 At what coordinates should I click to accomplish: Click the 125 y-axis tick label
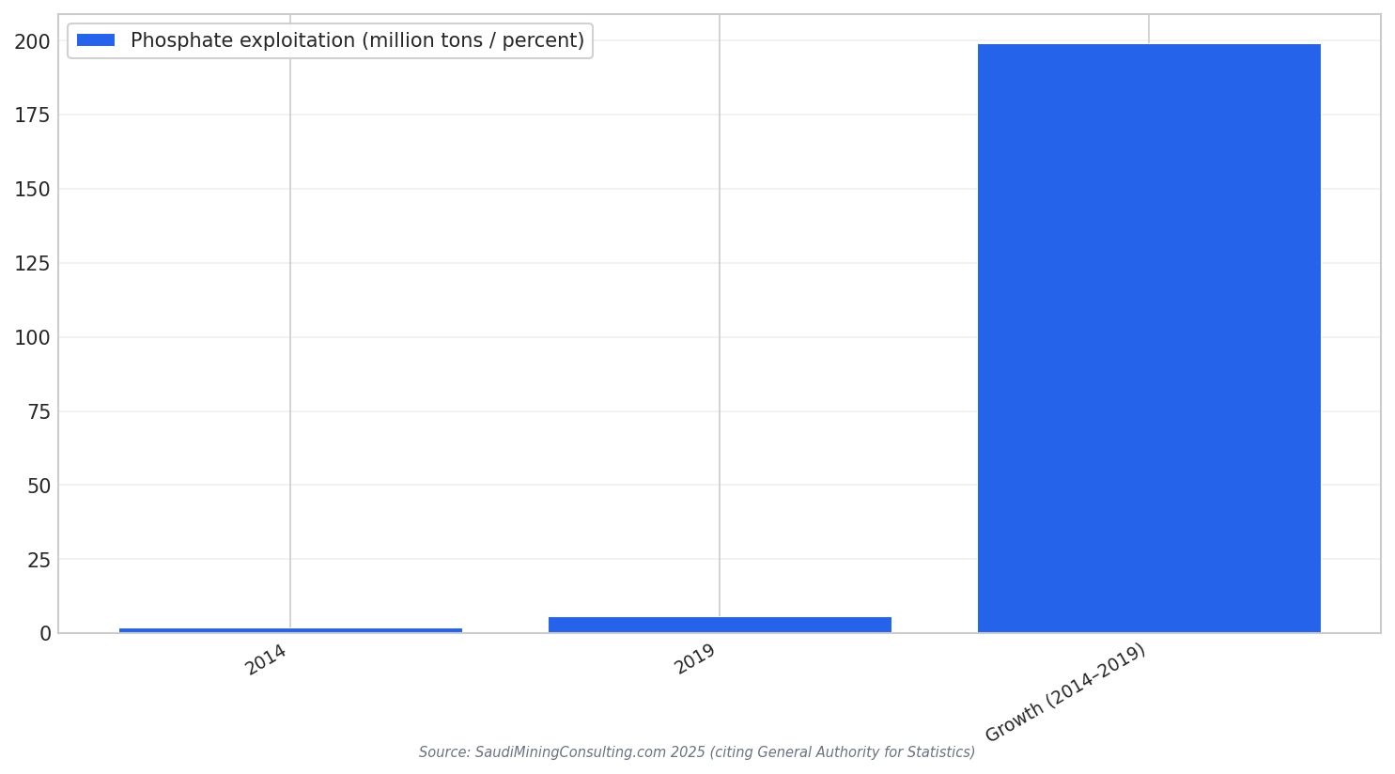pos(33,264)
